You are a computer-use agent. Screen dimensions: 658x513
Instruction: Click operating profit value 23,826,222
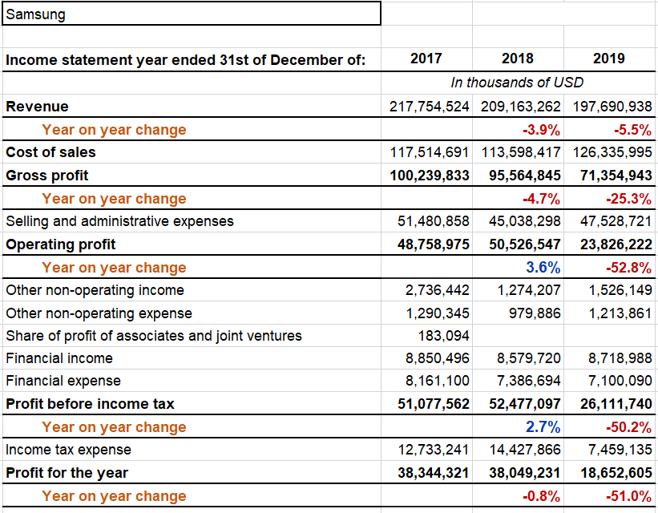(x=616, y=244)
